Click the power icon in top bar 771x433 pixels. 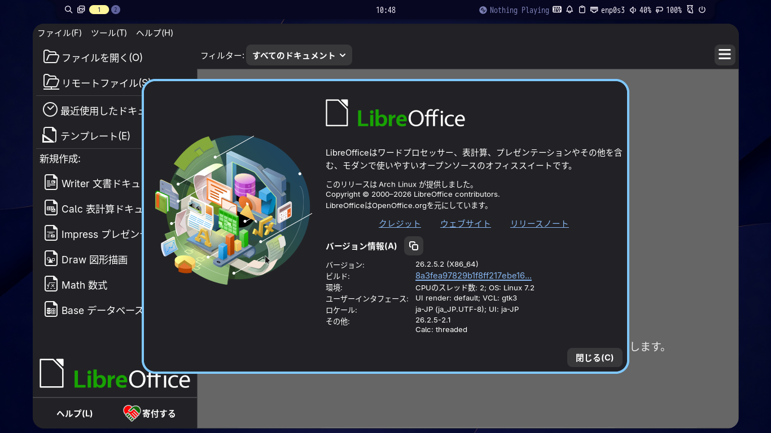(x=702, y=10)
